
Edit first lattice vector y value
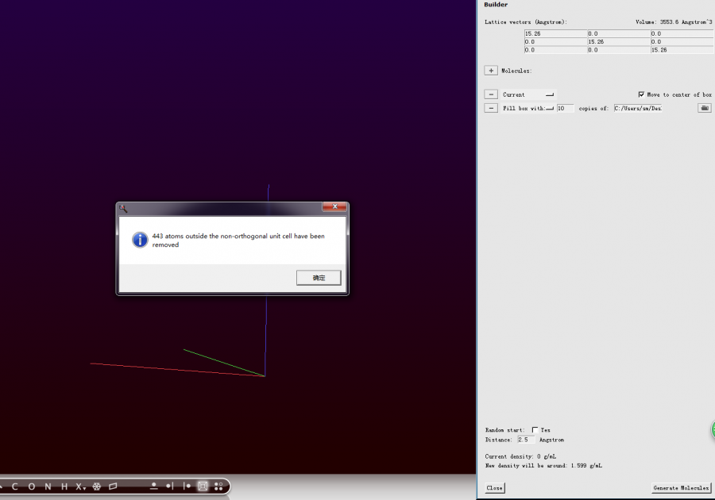619,33
